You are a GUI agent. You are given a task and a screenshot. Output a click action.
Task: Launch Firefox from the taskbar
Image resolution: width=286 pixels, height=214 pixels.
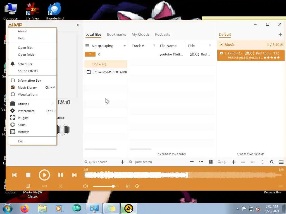pyautogui.click(x=25, y=208)
